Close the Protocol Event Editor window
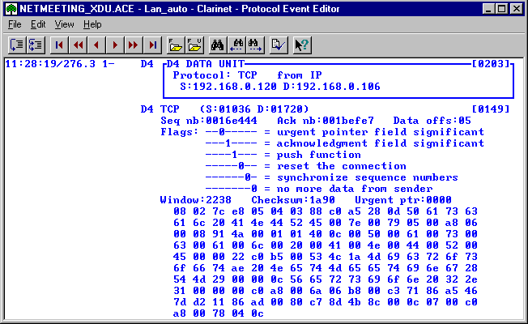Viewport: 528px width, 324px height. point(517,9)
